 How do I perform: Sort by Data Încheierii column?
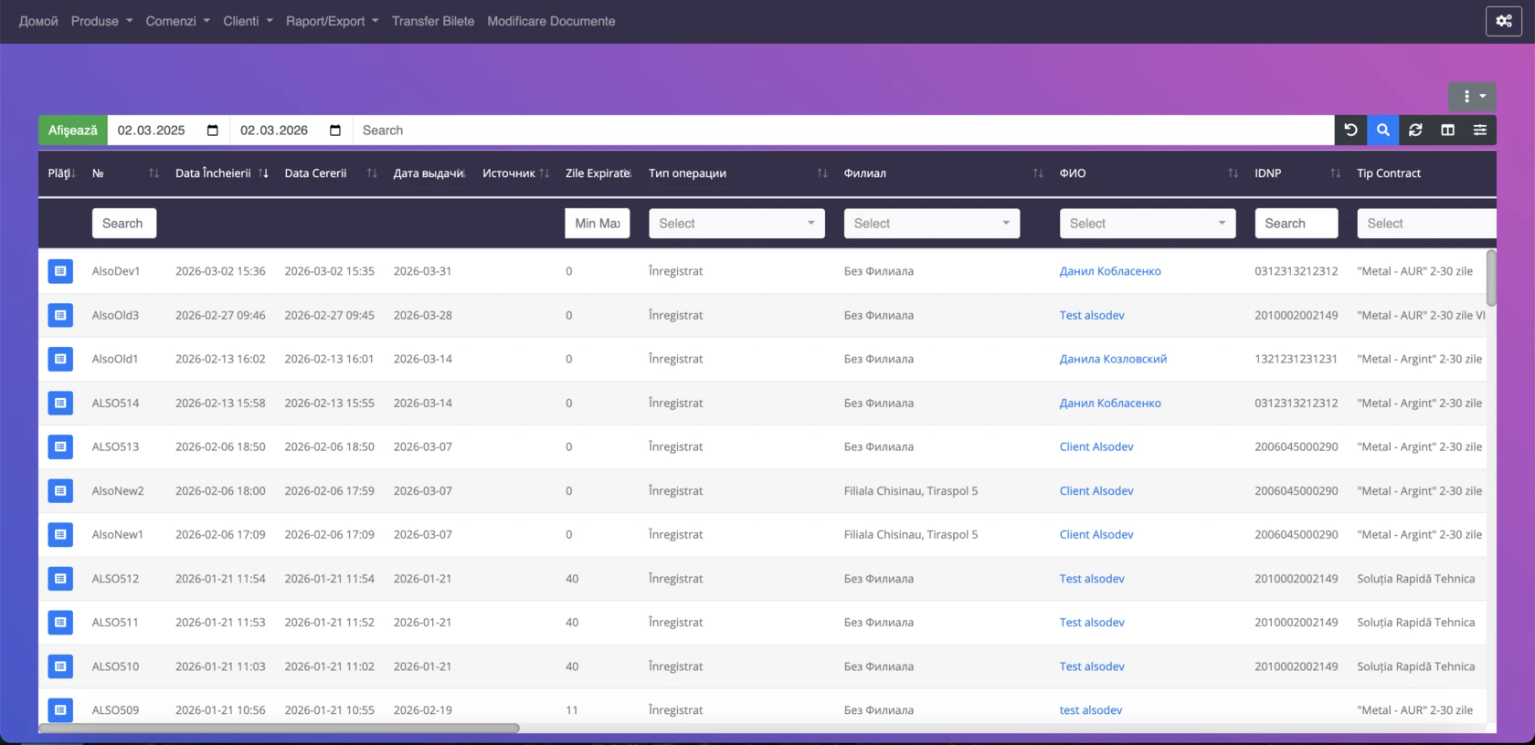tap(263, 173)
